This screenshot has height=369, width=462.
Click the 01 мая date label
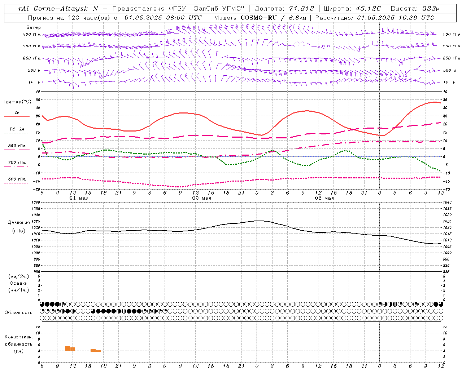[x=79, y=198]
